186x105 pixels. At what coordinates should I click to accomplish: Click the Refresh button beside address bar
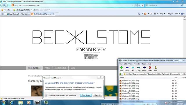click(x=139, y=5)
